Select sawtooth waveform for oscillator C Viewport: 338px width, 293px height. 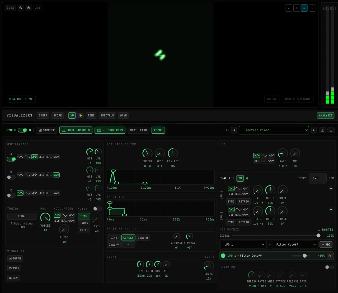coord(35,193)
